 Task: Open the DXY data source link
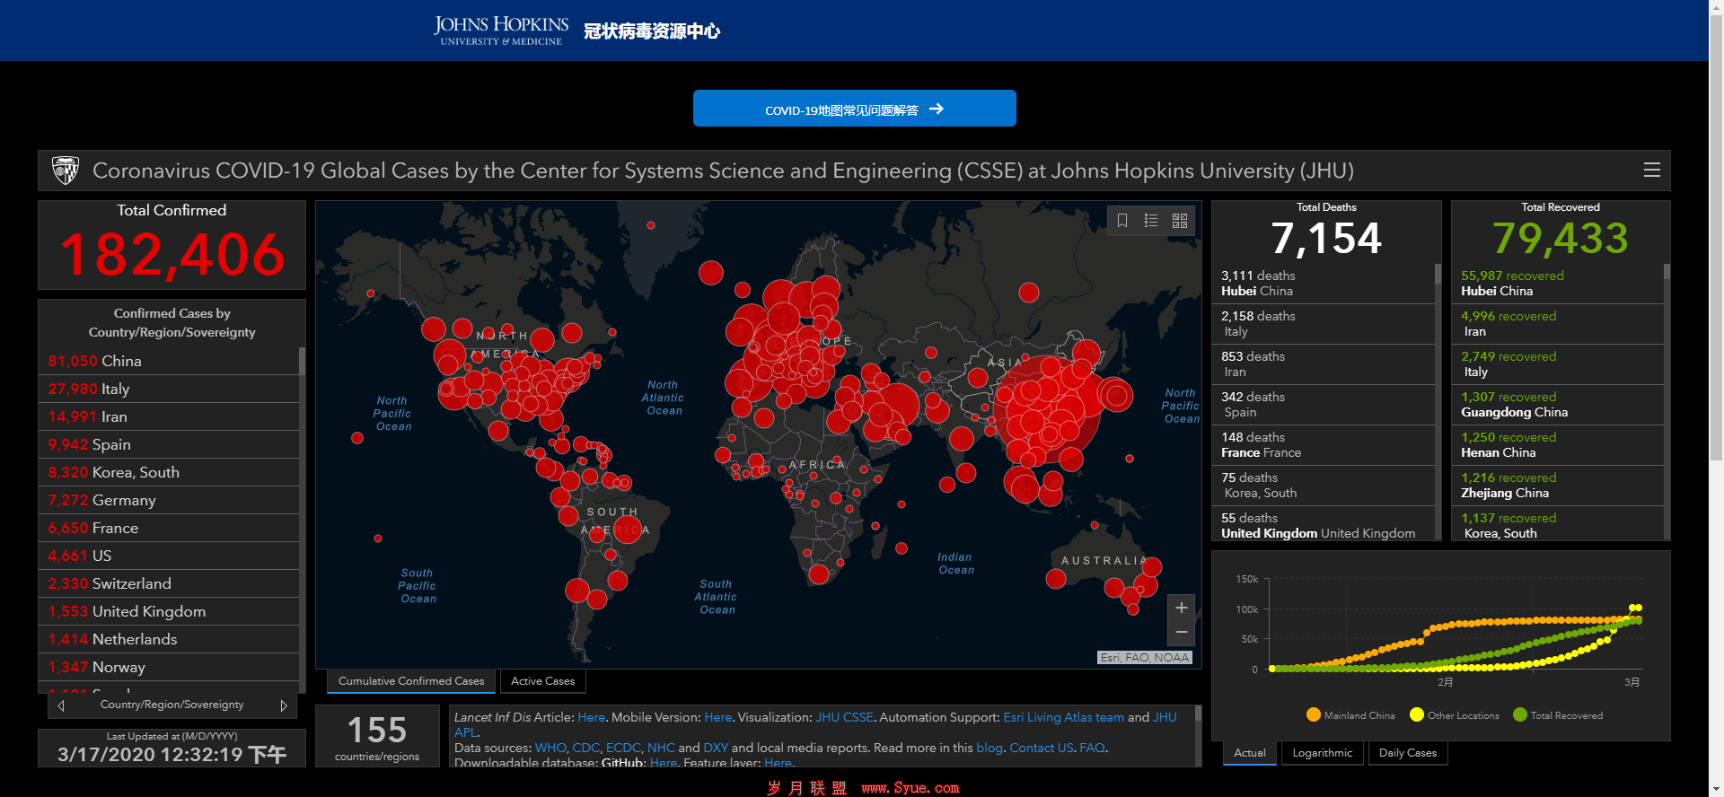tap(716, 748)
